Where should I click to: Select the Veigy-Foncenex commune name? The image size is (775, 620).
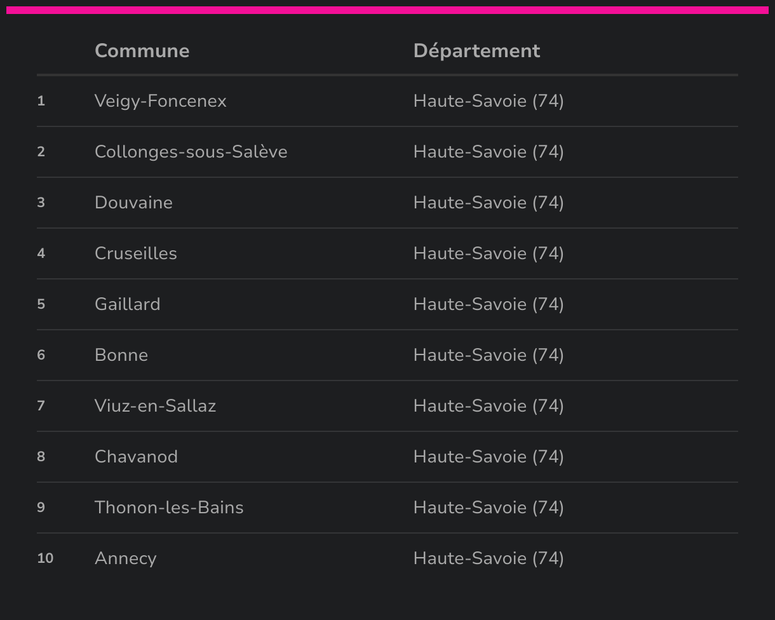click(160, 101)
